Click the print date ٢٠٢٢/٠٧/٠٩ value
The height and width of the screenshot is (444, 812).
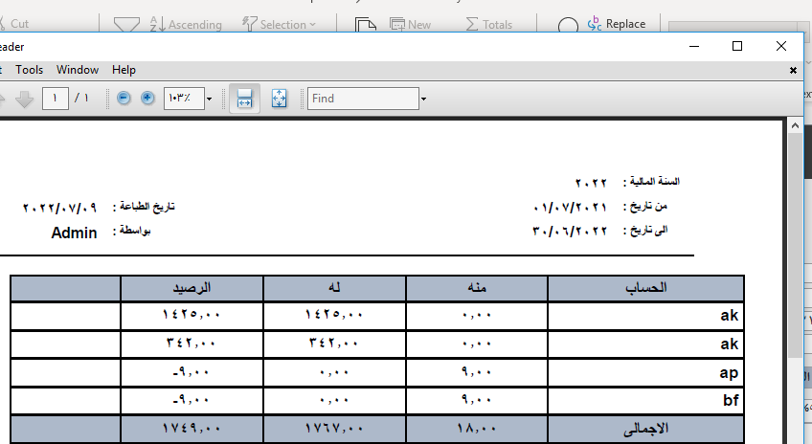click(x=60, y=208)
